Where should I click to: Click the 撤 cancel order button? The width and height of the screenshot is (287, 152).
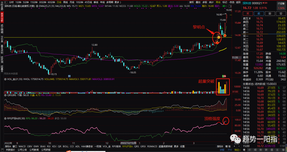pyautogui.click(x=270, y=14)
